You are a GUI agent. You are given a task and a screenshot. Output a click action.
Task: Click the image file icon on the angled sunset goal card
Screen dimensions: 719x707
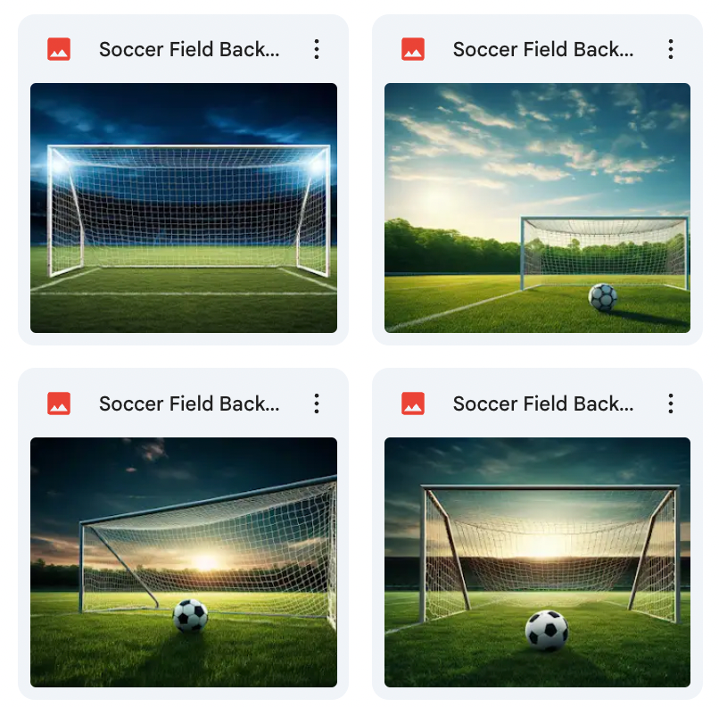click(x=59, y=403)
